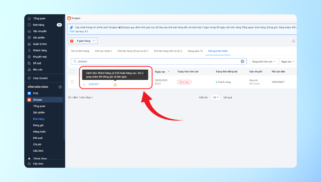Sort by Ngày tạo column arrow
The image size is (321, 182).
pos(169,72)
